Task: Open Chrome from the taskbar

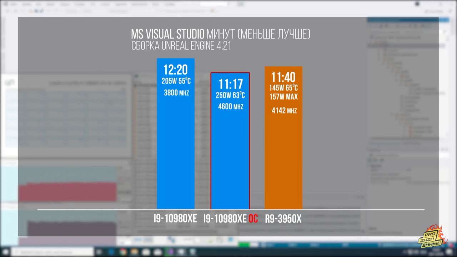Action: pyautogui.click(x=122, y=251)
